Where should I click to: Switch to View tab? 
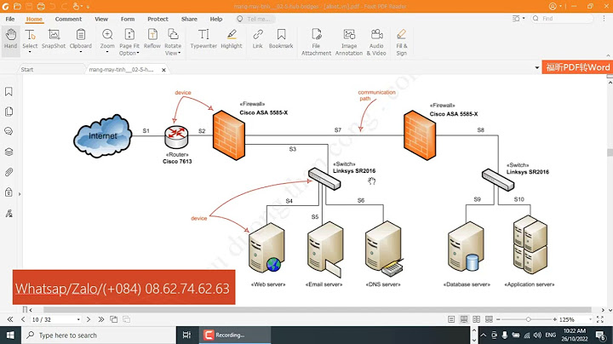pyautogui.click(x=101, y=19)
